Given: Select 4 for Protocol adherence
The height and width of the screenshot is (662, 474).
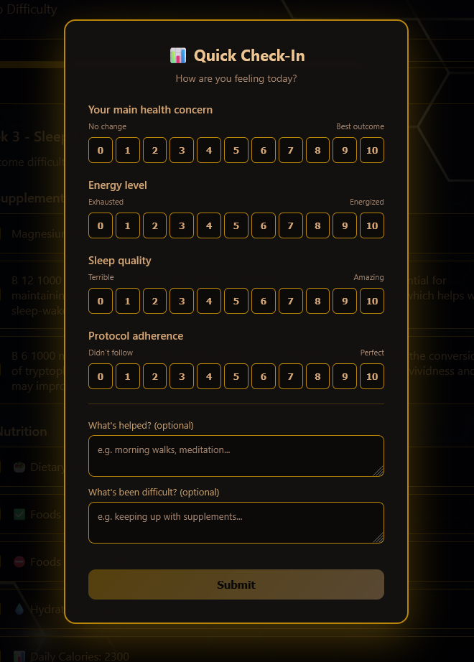Looking at the screenshot, I should [x=209, y=376].
